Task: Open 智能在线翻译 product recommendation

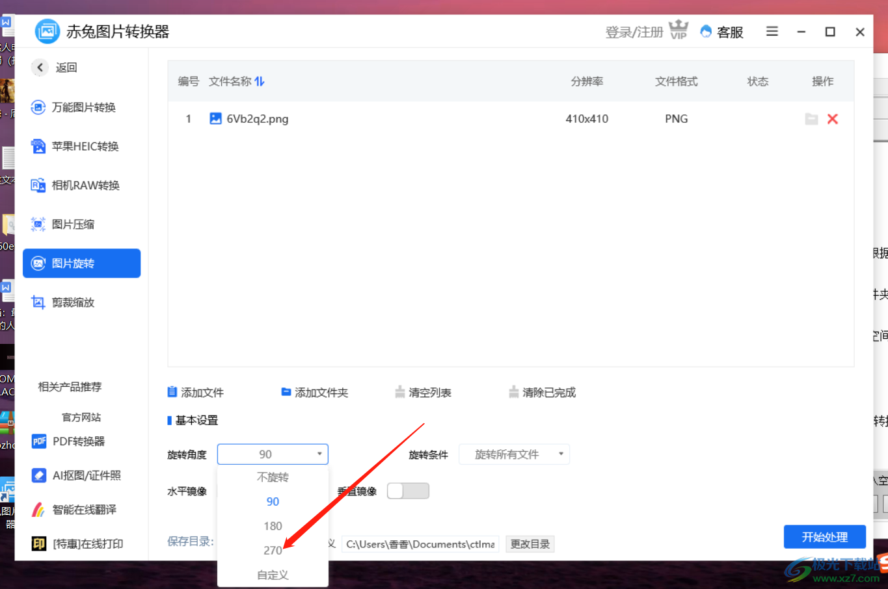Action: coord(74,510)
